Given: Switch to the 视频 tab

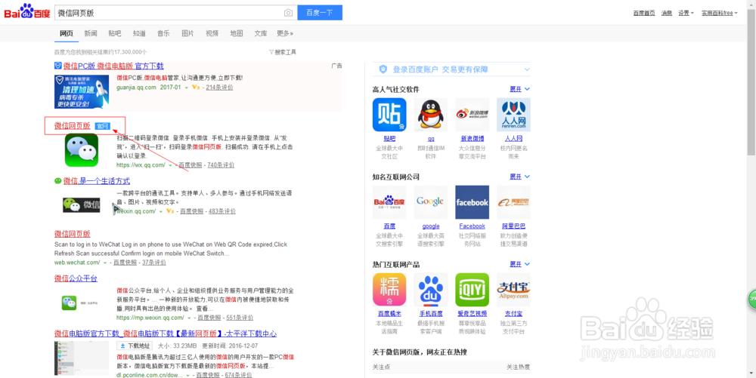Looking at the screenshot, I should [x=212, y=33].
